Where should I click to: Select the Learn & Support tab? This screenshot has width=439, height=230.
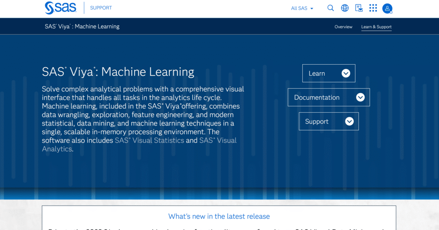pyautogui.click(x=376, y=27)
